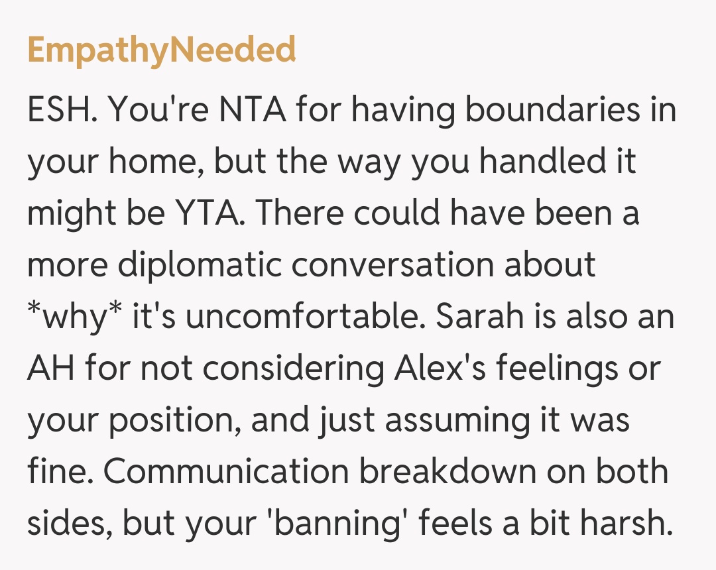Click the word Alex's in the comment

click(436, 368)
